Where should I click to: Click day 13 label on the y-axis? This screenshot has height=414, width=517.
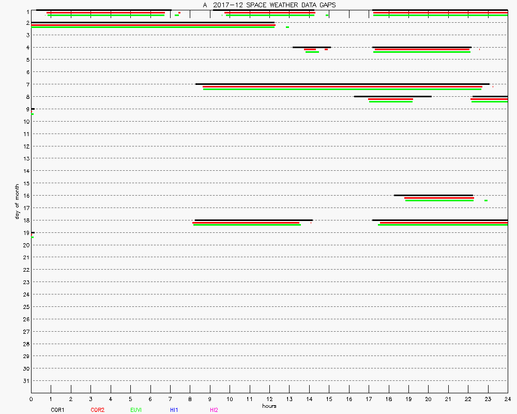(x=25, y=158)
